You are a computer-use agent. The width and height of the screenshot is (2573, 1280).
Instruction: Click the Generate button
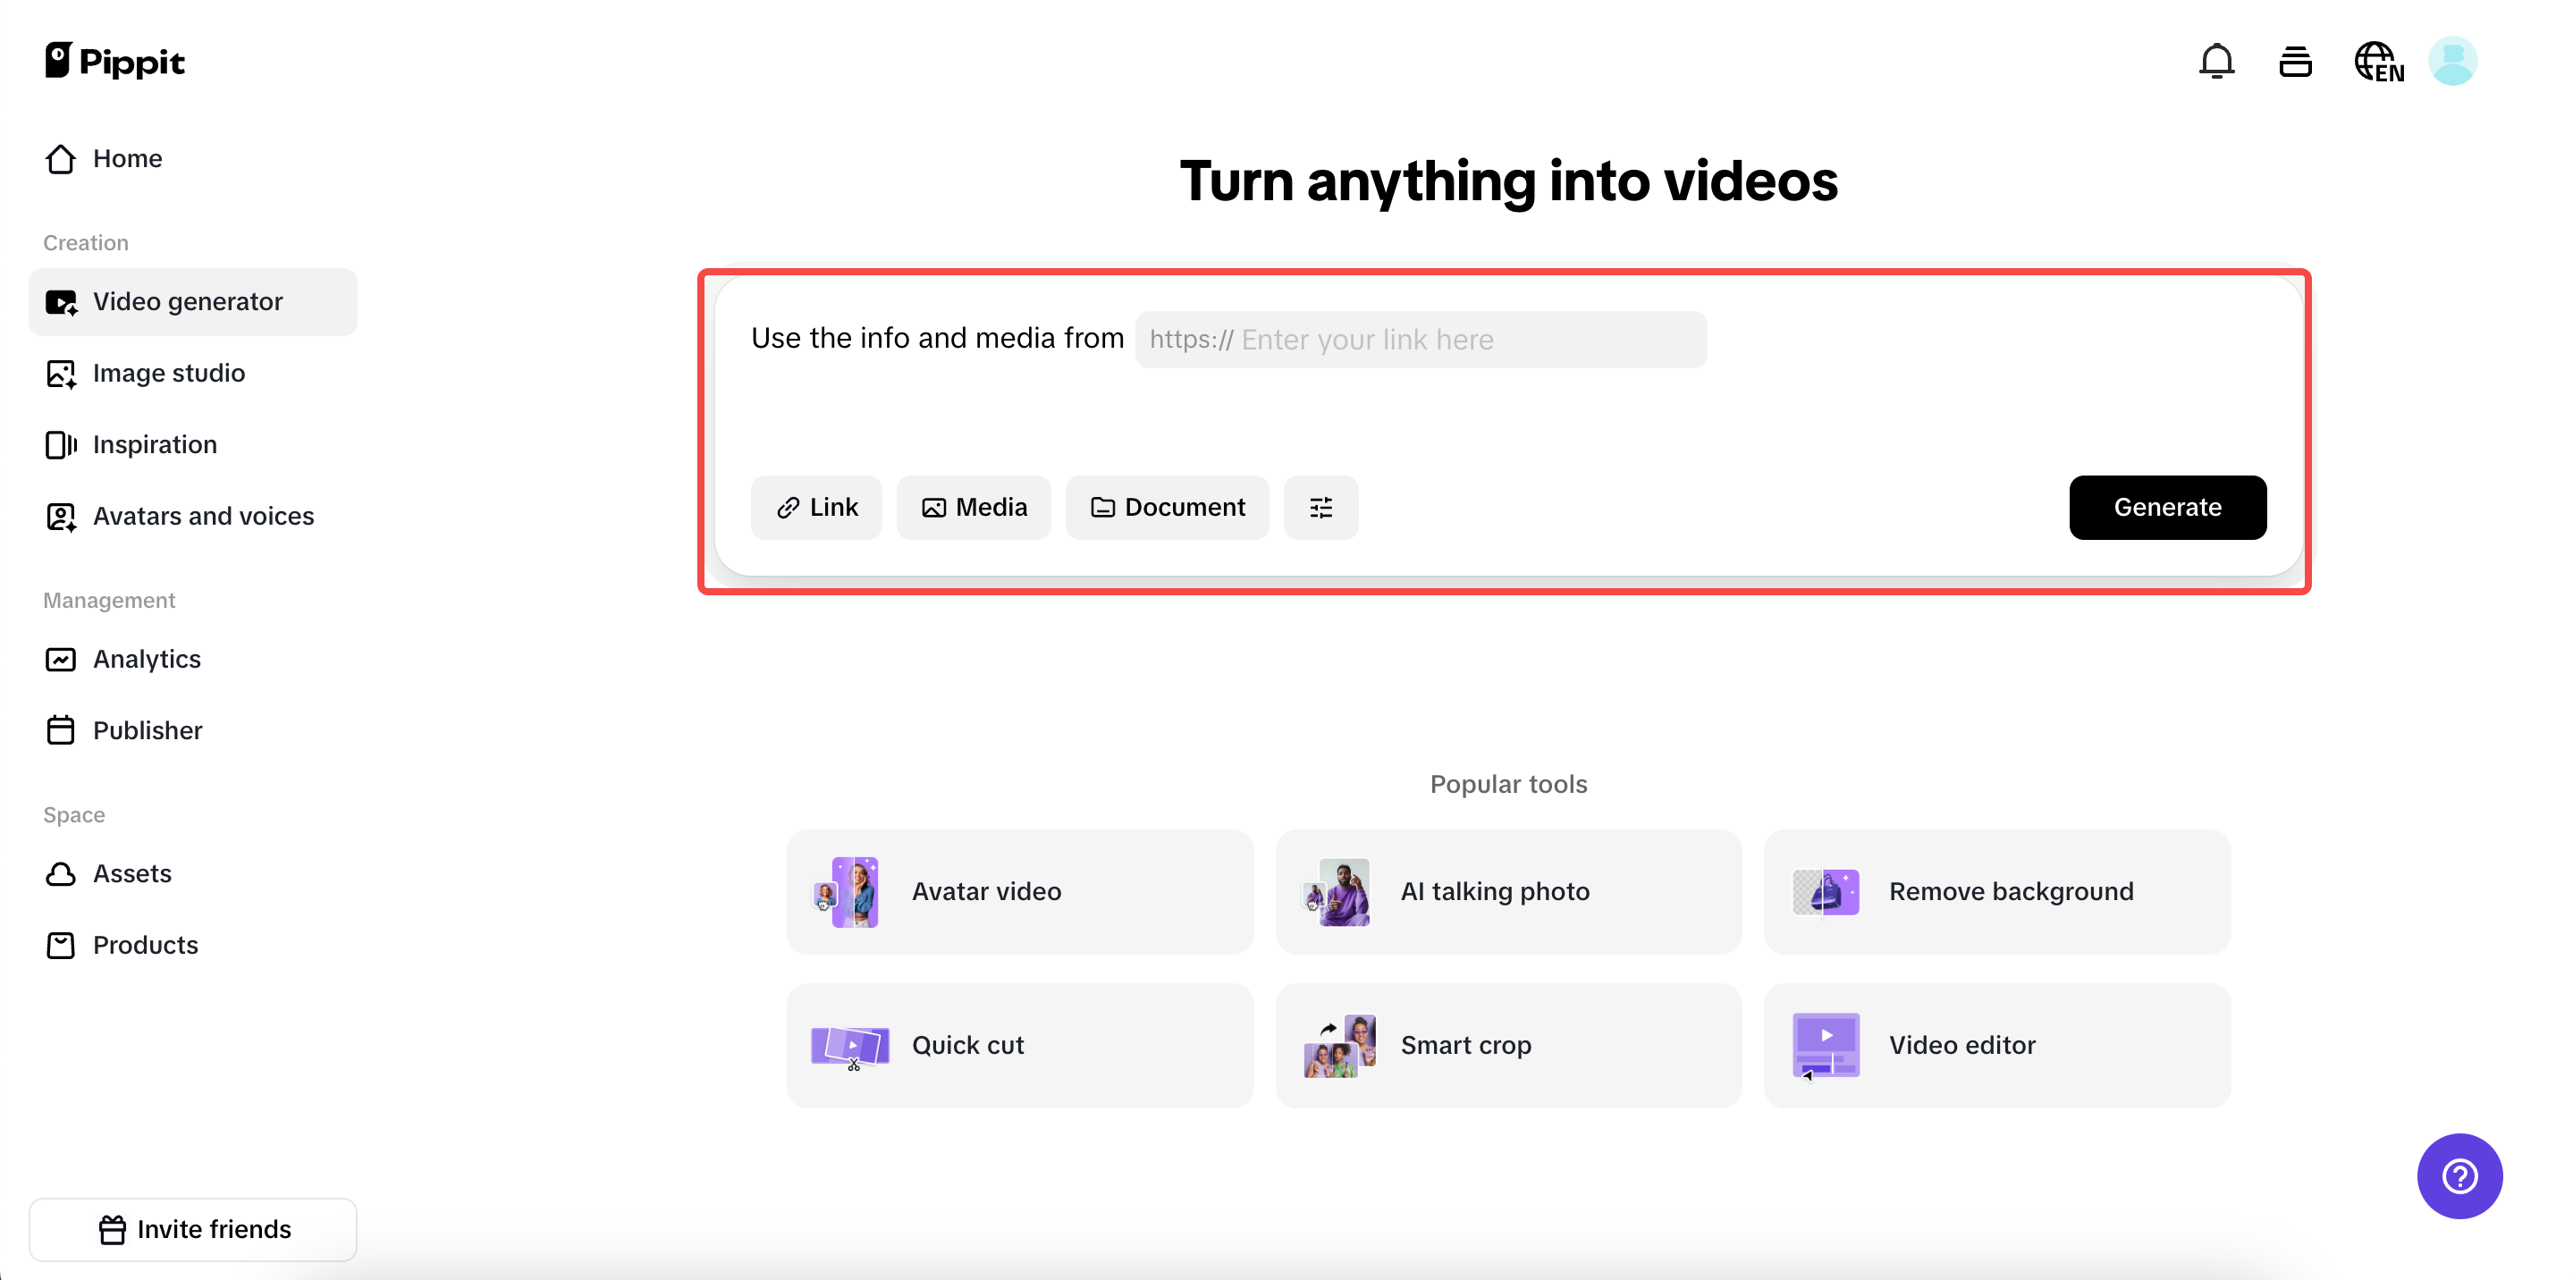pos(2167,507)
